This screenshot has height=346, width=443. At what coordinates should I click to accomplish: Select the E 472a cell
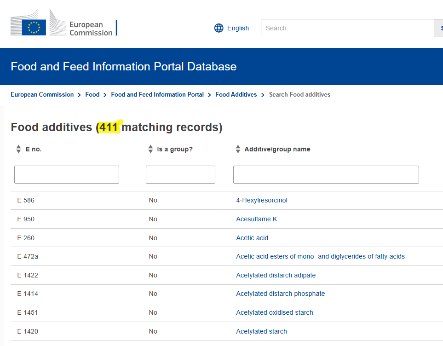[x=28, y=256]
